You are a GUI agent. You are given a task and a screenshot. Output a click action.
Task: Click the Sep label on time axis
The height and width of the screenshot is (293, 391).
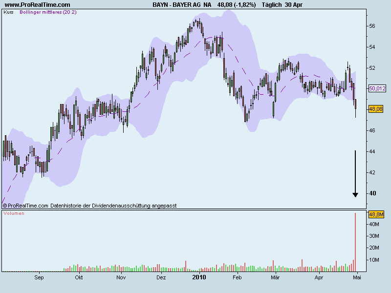39,278
